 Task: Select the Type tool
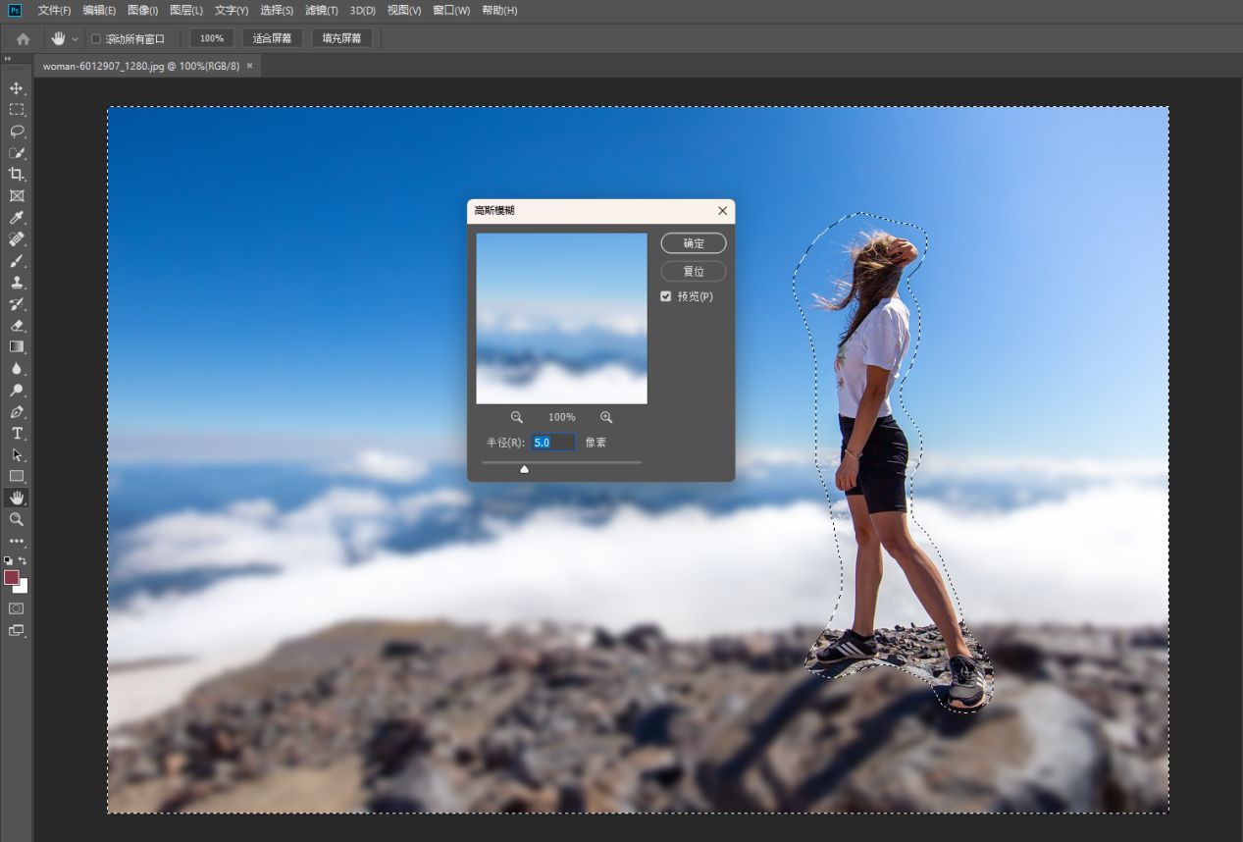[x=16, y=433]
